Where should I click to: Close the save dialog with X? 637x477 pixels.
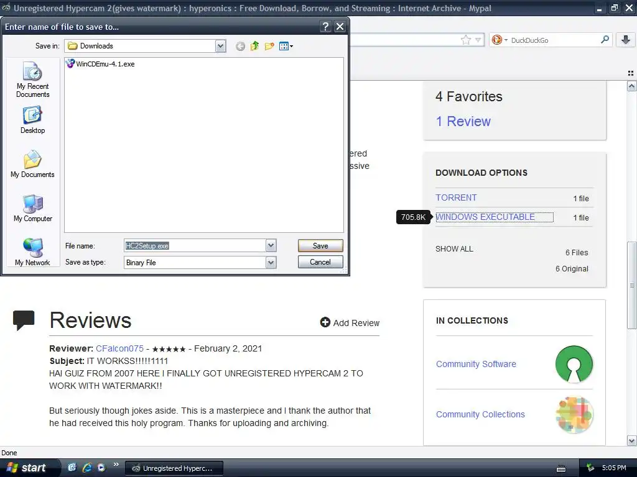pyautogui.click(x=340, y=27)
